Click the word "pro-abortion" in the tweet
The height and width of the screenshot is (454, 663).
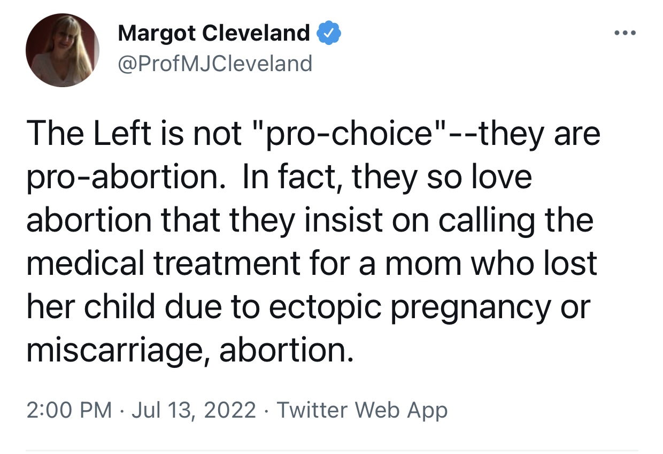tap(124, 177)
